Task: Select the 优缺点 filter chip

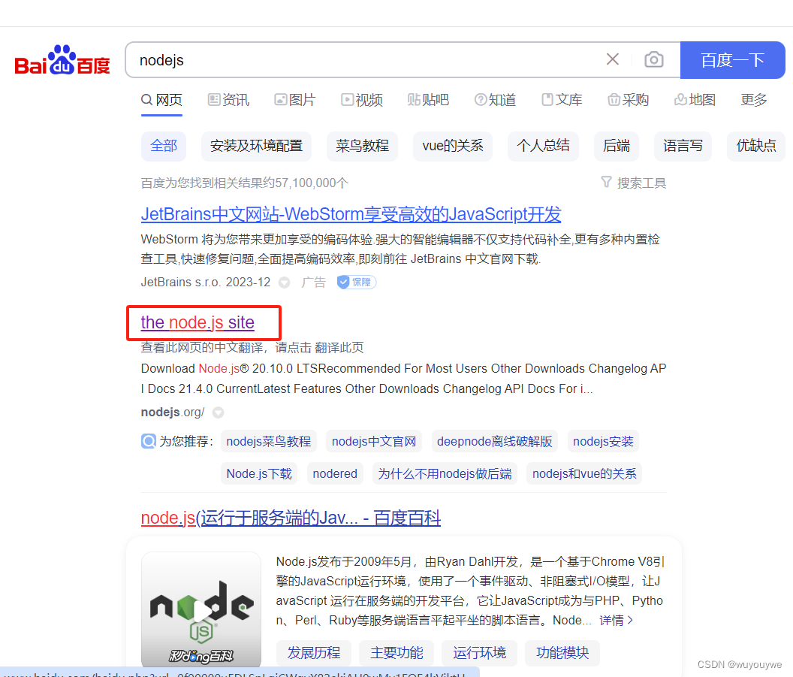Action: point(755,147)
